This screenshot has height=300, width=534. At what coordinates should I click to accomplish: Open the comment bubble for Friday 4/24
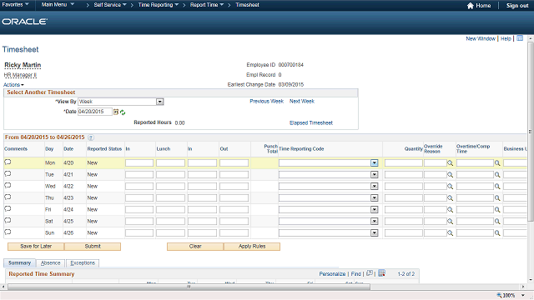(8, 209)
